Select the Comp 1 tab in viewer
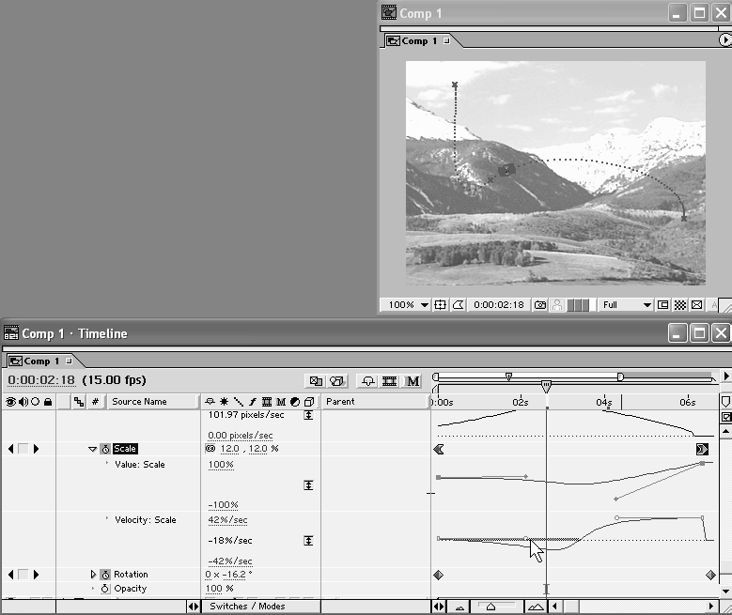The width and height of the screenshot is (732, 615). point(421,41)
